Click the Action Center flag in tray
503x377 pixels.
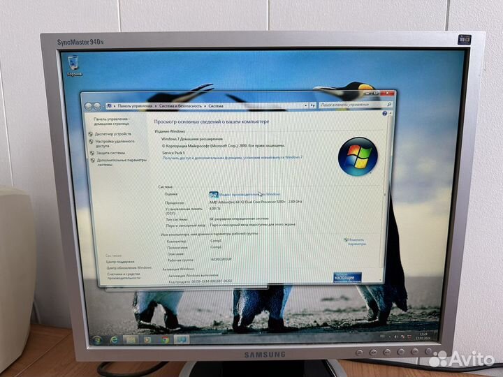click(409, 337)
